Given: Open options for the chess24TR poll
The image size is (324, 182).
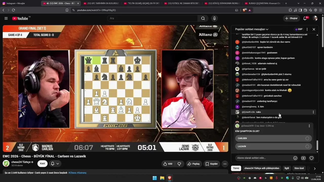Looking at the screenshot, I should point(309,126).
